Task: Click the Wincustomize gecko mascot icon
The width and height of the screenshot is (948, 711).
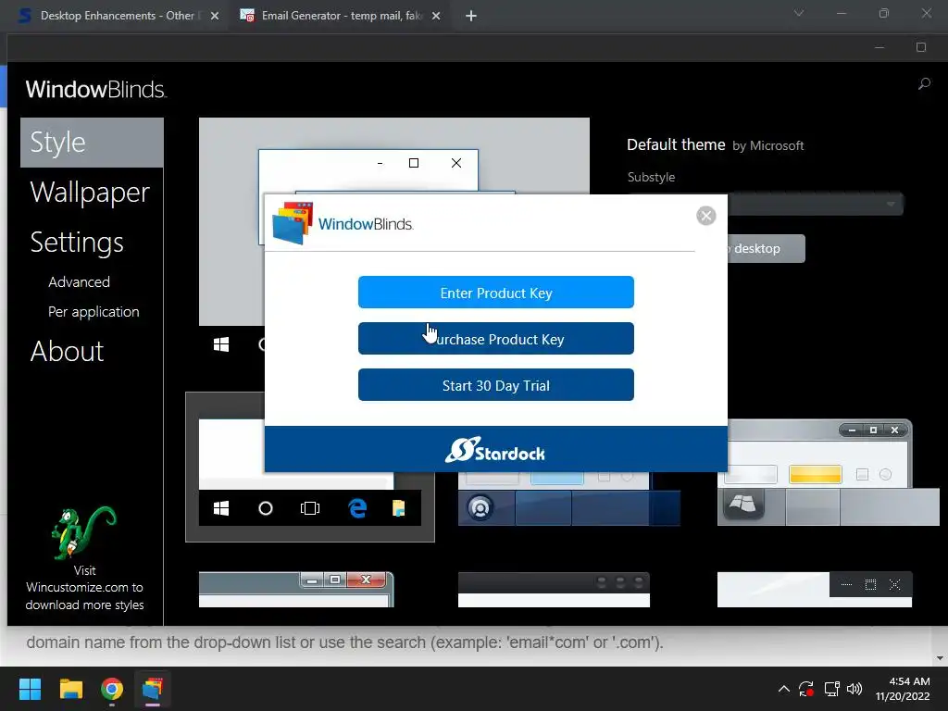Action: (83, 532)
